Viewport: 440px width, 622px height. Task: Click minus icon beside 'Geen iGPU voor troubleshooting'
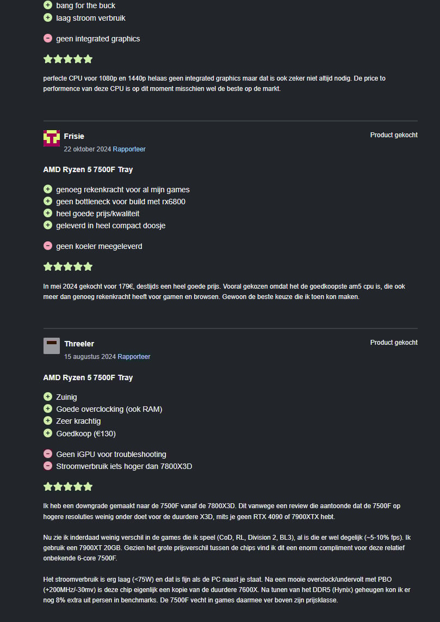click(x=47, y=454)
